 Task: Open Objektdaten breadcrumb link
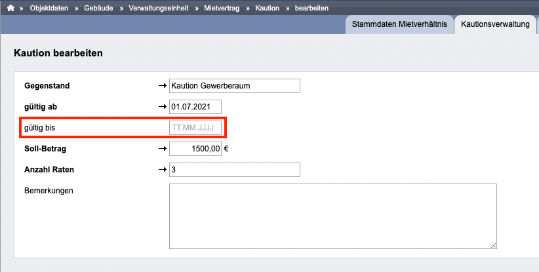point(49,8)
